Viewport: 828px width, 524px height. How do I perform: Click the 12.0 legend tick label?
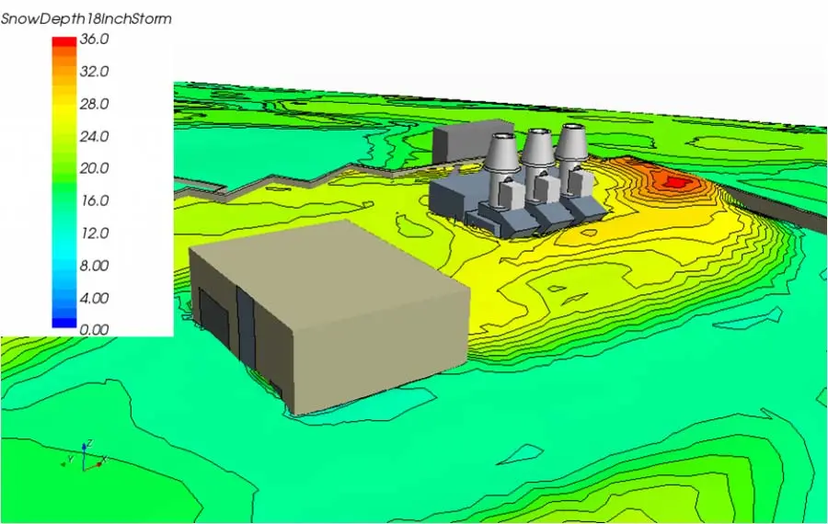(95, 234)
